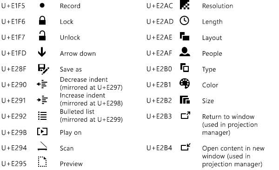Click the Decrease indent icon

(42, 84)
